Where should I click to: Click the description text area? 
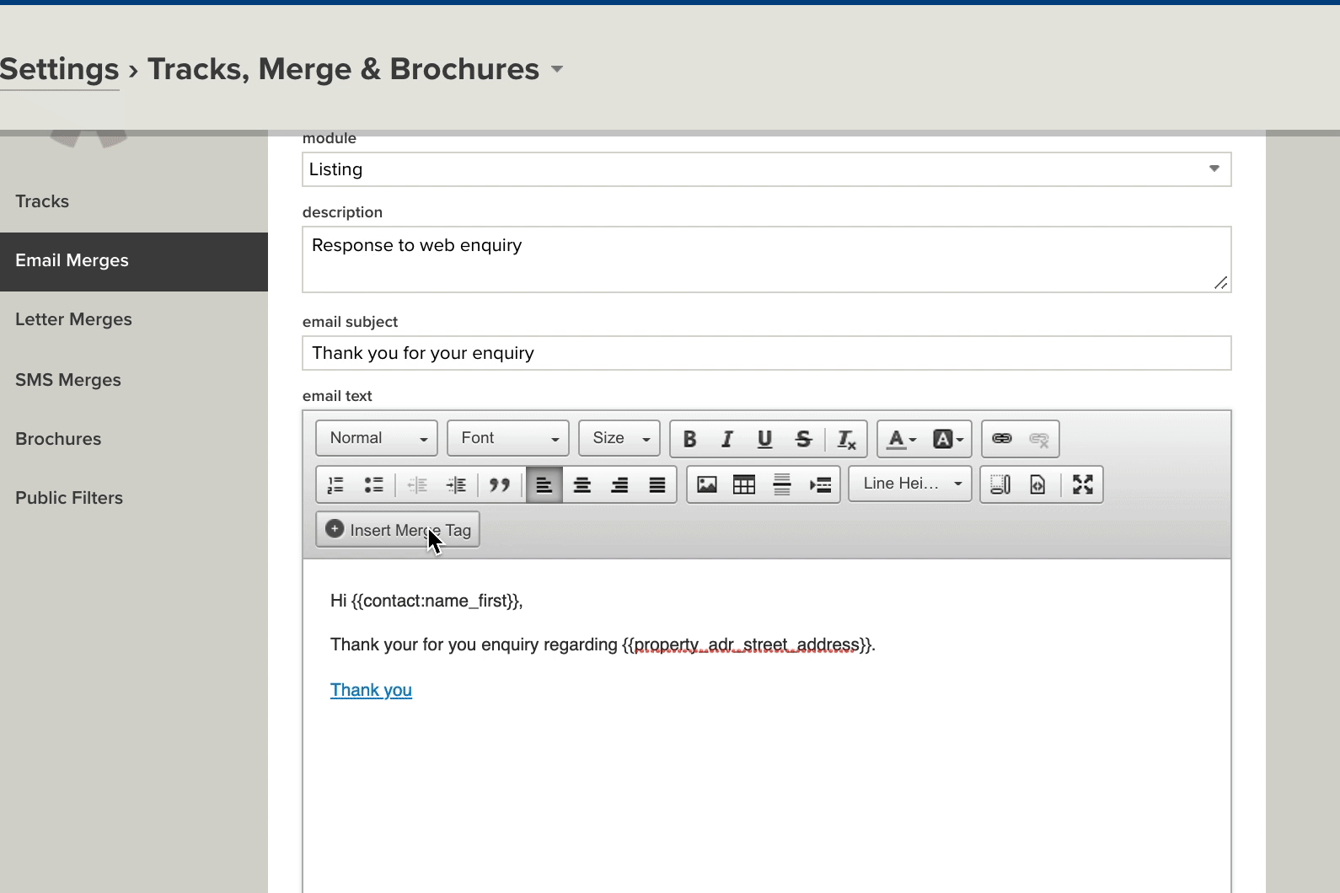(x=767, y=259)
